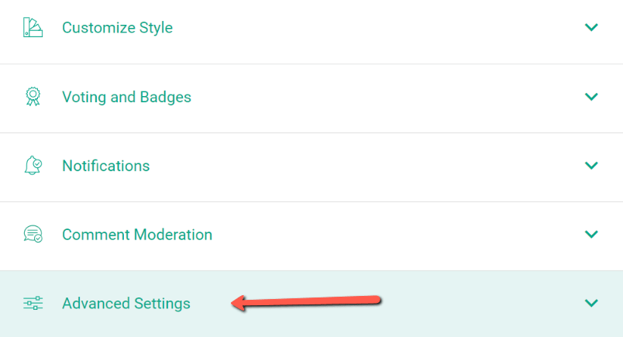The height and width of the screenshot is (337, 623).
Task: Click the Advanced Settings sliders icon
Action: (x=33, y=303)
